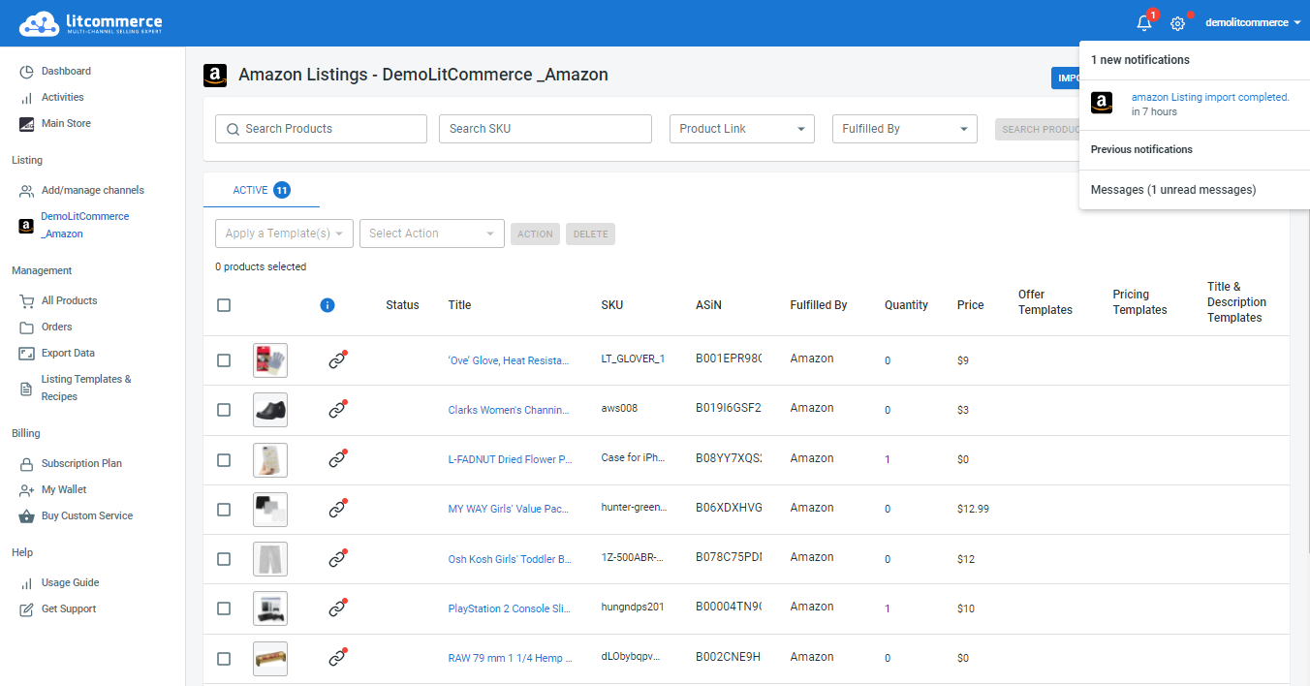The width and height of the screenshot is (1310, 686).
Task: Open the Select Action dropdown
Action: 432,234
